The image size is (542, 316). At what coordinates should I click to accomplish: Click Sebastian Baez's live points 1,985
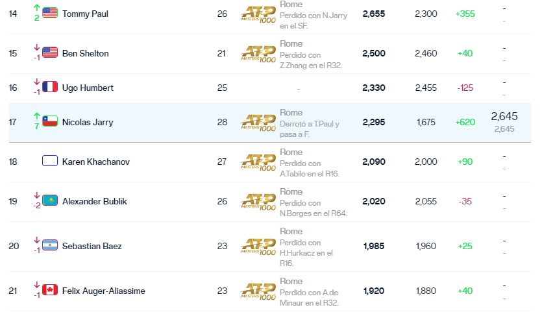[374, 246]
